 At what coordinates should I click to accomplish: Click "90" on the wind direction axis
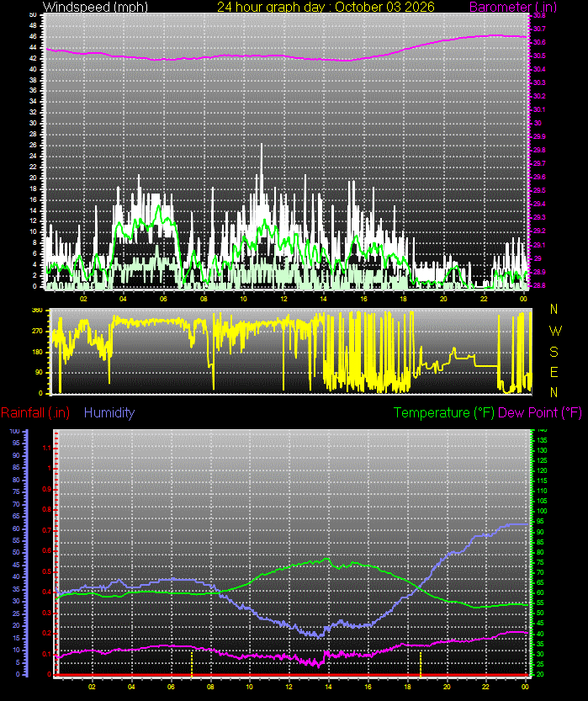tap(39, 373)
